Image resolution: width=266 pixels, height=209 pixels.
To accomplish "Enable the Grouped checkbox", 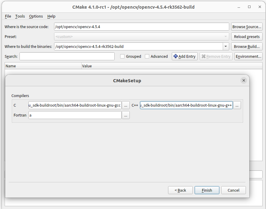I will pyautogui.click(x=122, y=56).
